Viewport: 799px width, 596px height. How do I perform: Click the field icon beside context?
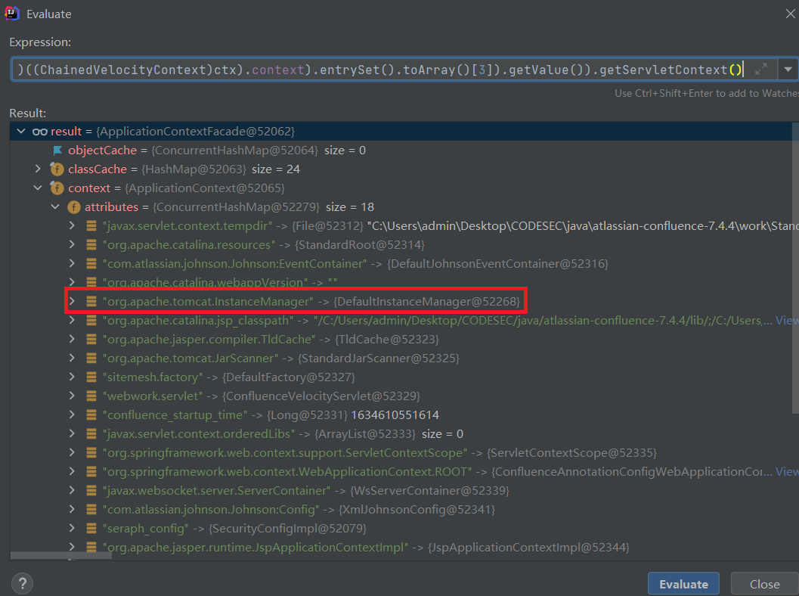tap(57, 188)
